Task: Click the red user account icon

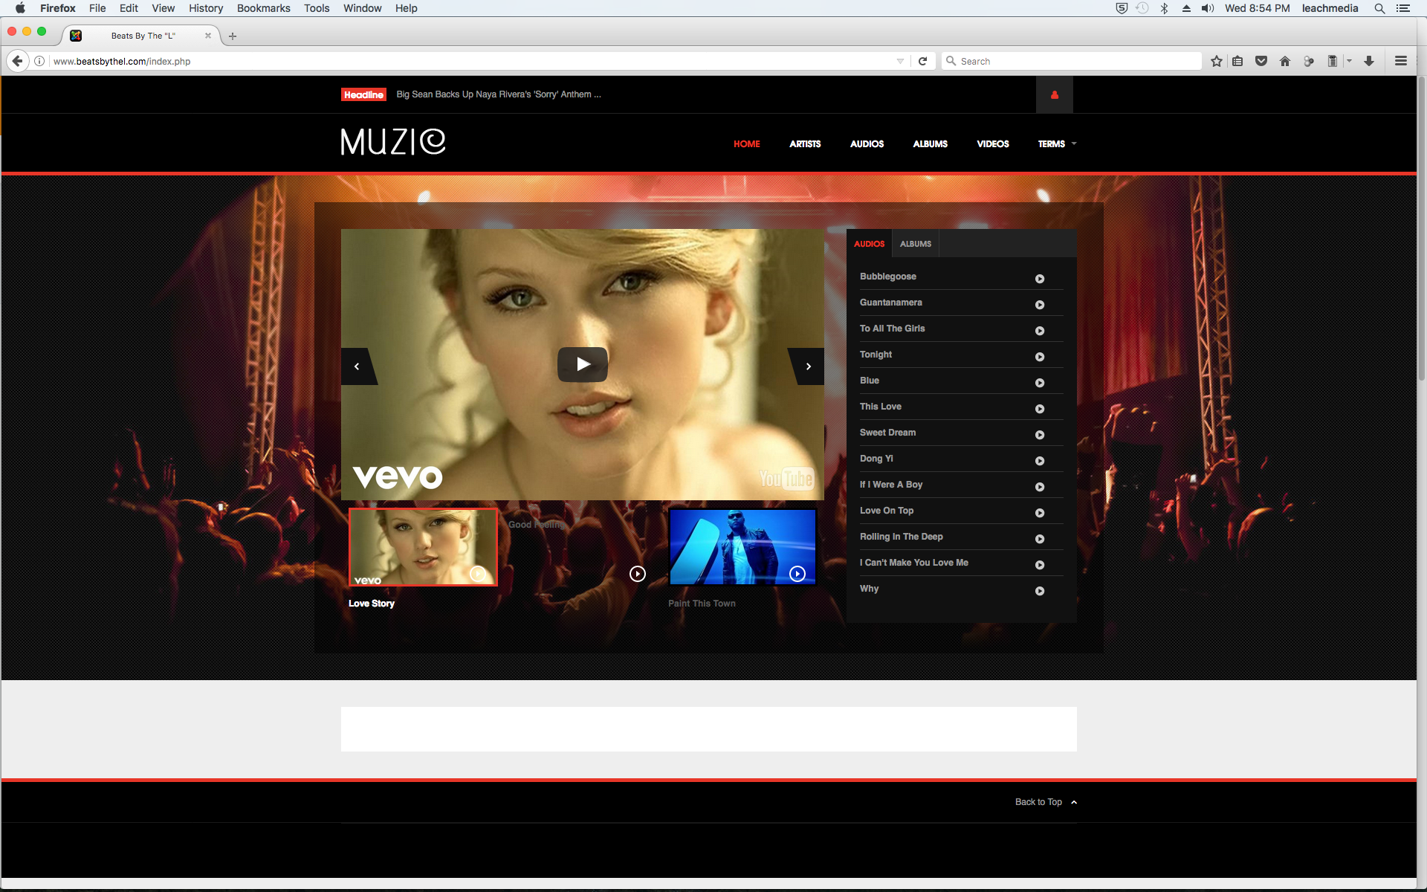Action: tap(1054, 95)
